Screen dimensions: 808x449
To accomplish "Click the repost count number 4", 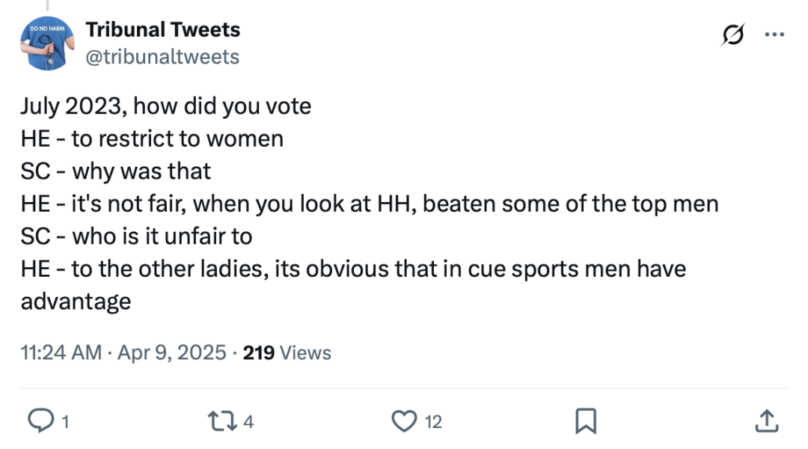I will click(x=249, y=423).
